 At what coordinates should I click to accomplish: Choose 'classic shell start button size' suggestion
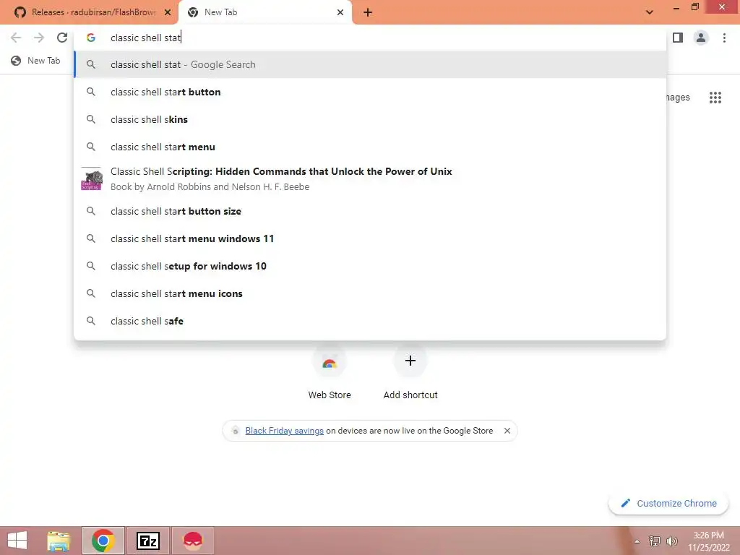pyautogui.click(x=370, y=211)
